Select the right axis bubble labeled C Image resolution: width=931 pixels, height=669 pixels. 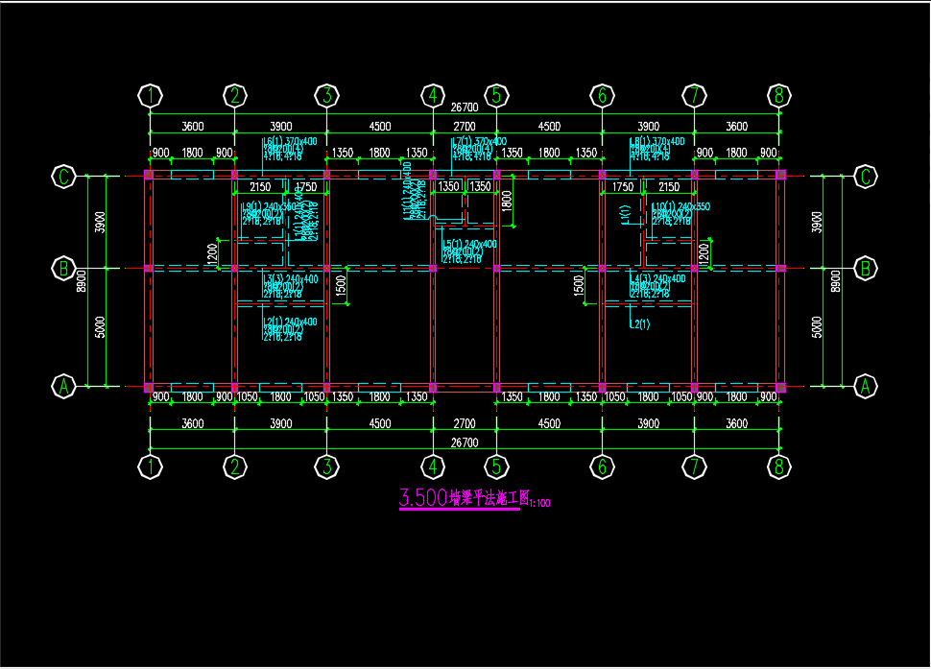pos(865,176)
